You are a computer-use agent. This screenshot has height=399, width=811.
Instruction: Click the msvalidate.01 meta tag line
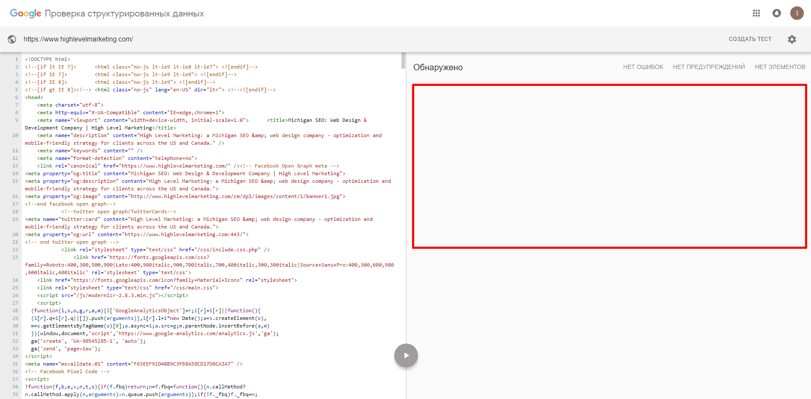[133, 364]
